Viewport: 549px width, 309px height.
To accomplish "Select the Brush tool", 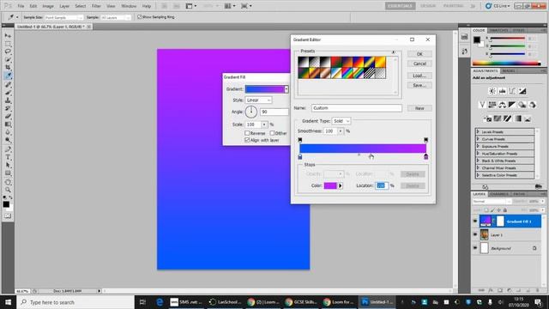I will pyautogui.click(x=8, y=93).
